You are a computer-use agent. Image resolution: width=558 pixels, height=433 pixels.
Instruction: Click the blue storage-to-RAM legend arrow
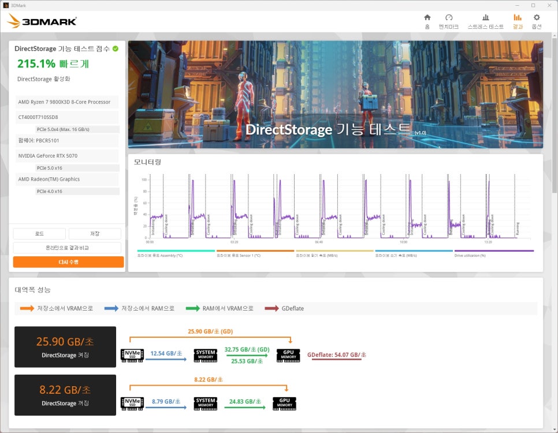point(111,308)
